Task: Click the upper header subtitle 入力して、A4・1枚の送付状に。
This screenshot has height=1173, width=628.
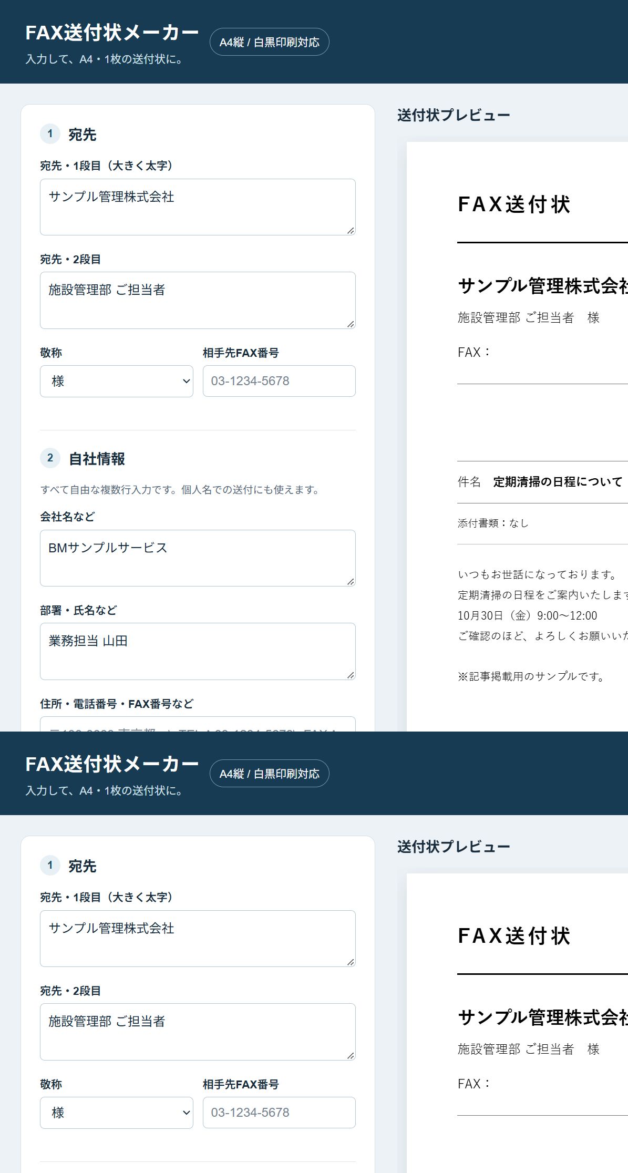Action: tap(105, 59)
